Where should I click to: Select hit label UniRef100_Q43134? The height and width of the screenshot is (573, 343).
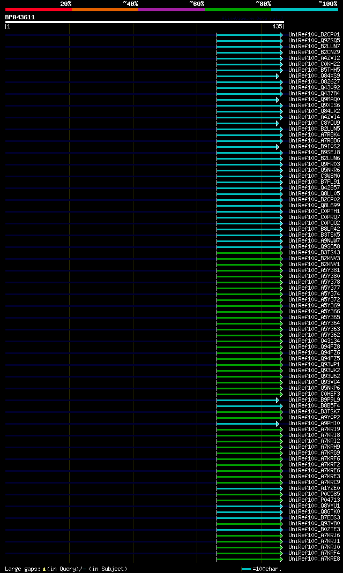click(314, 341)
